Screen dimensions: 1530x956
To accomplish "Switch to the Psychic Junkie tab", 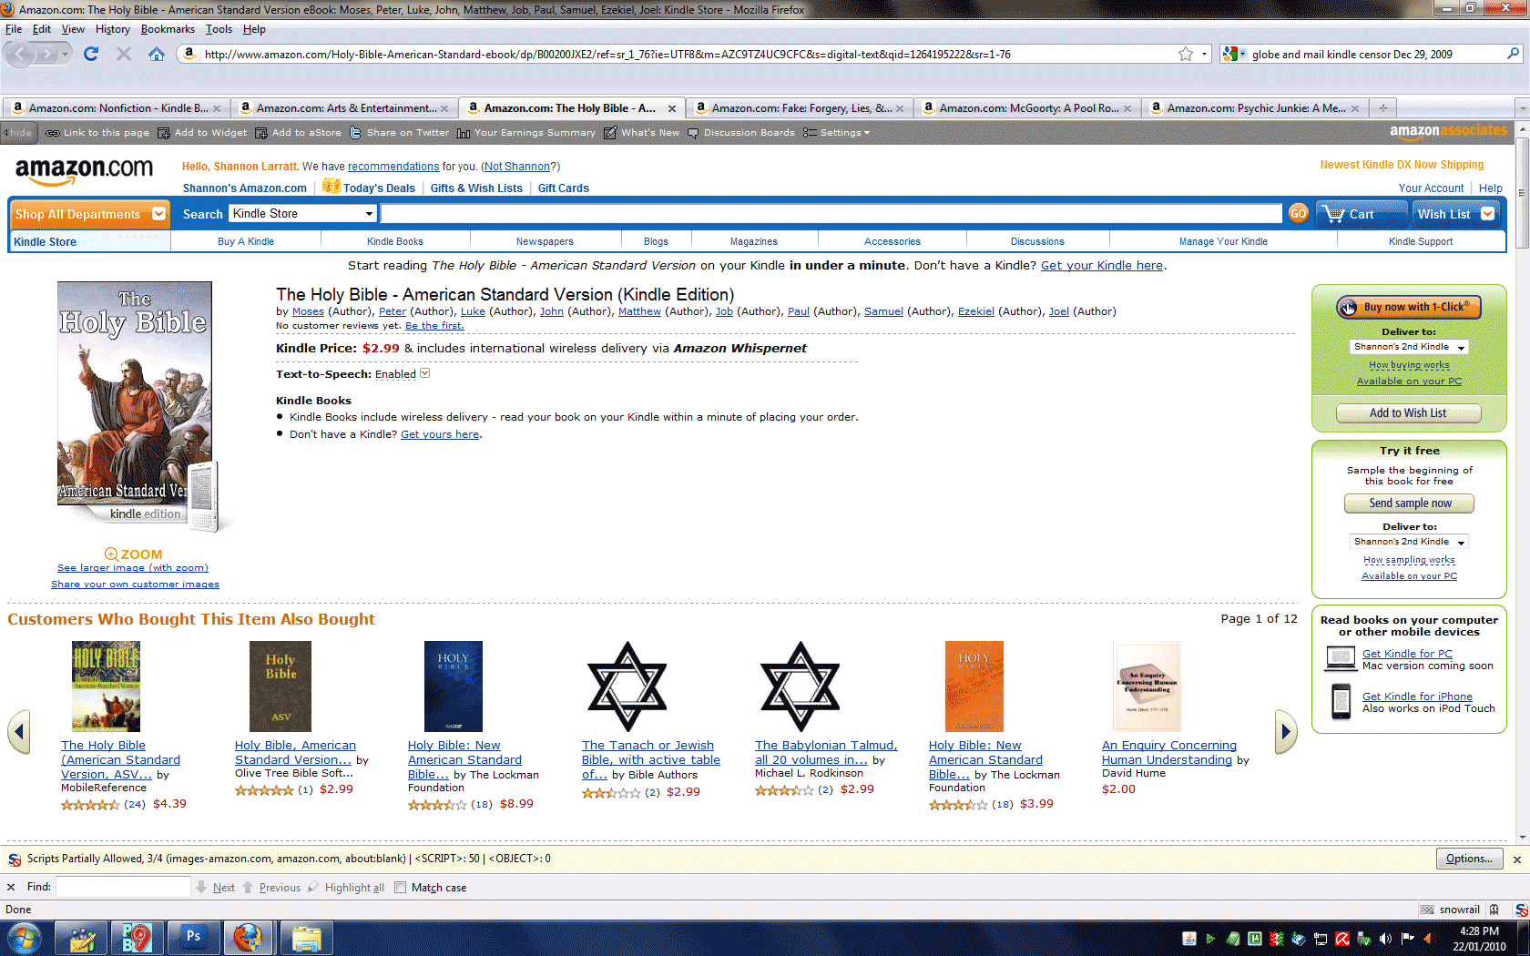I will (1254, 107).
